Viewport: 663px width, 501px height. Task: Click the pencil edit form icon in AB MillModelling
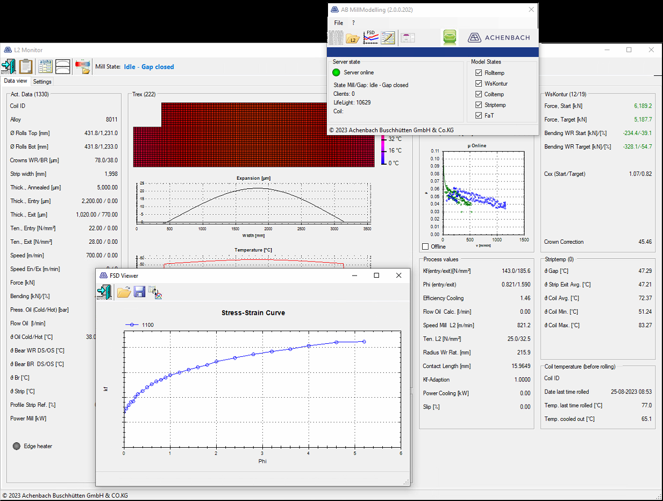[388, 38]
